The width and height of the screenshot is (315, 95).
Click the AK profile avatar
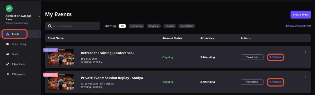pos(9,8)
